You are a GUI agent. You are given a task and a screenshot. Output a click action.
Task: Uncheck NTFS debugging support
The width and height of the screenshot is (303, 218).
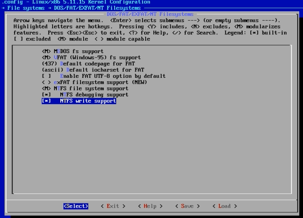[85, 95]
